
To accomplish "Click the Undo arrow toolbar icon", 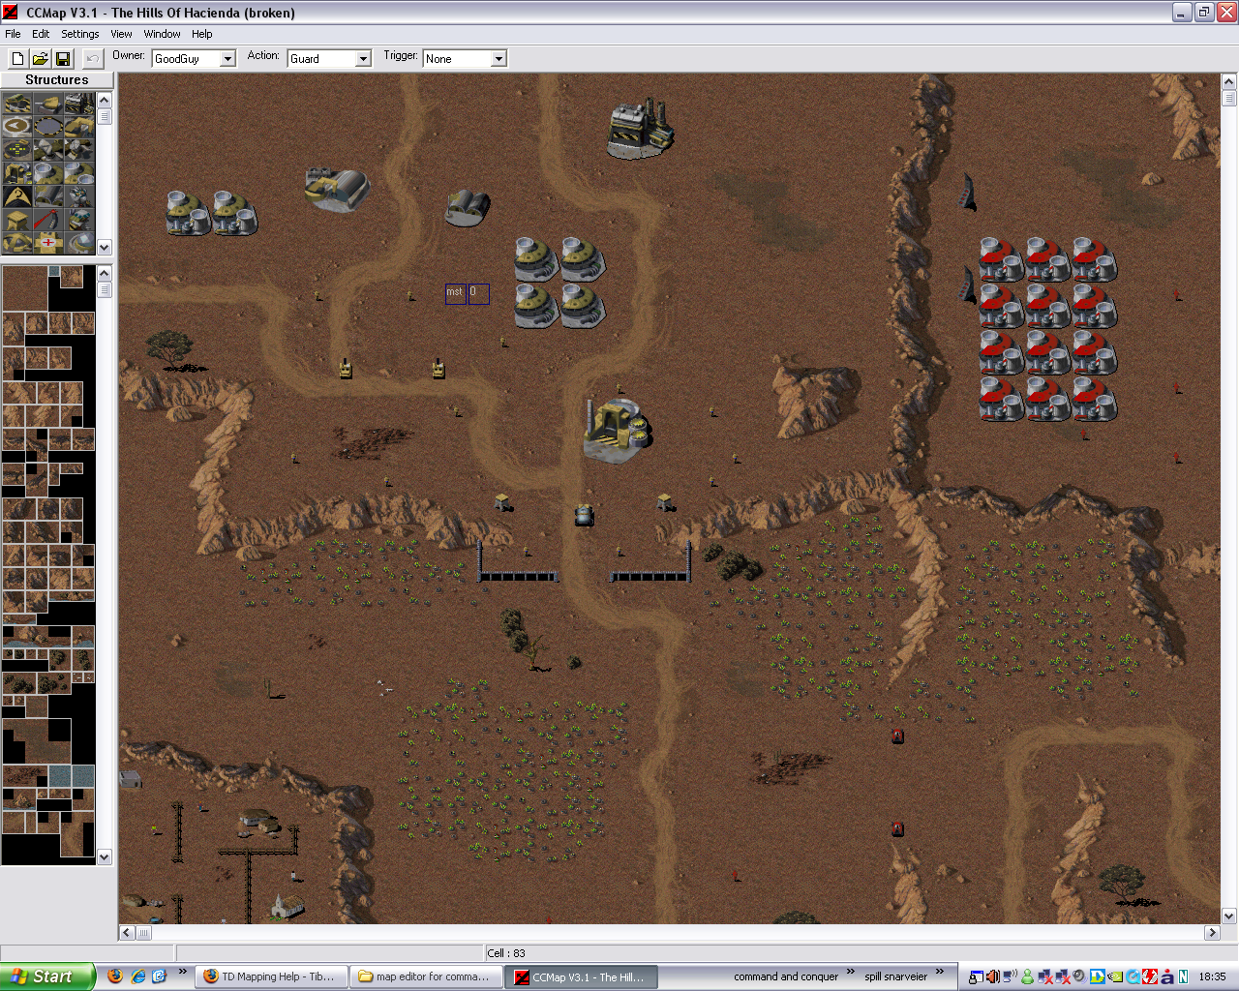I will tap(92, 59).
